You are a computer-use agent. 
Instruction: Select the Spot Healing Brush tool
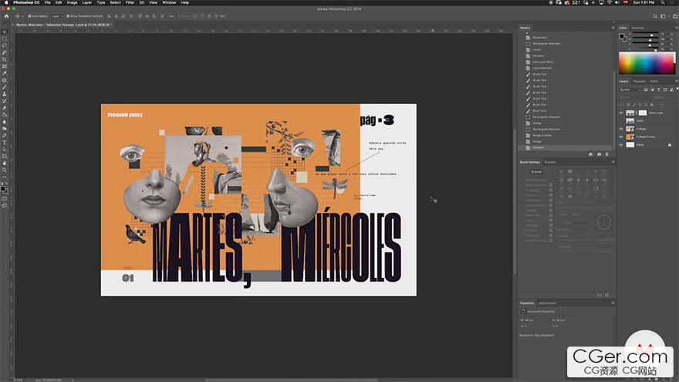[5, 80]
